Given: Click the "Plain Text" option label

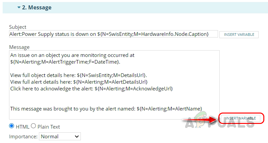Looking at the screenshot, I should (49, 127).
